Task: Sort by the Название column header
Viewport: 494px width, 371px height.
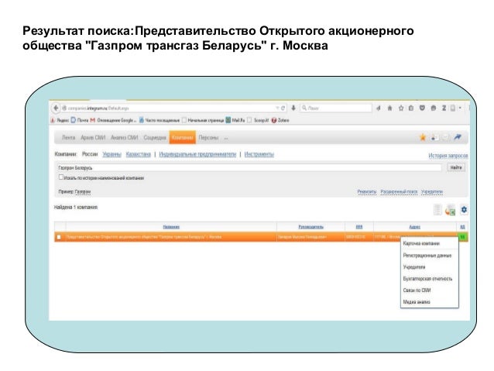Action: pos(171,227)
